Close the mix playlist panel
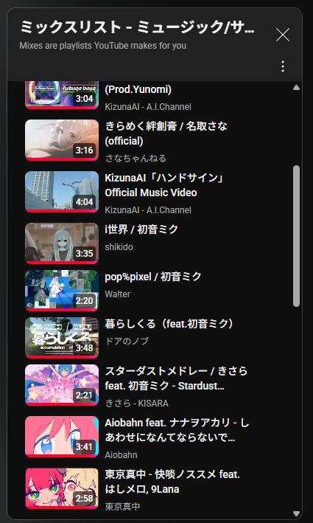This screenshot has width=313, height=523. [x=283, y=35]
